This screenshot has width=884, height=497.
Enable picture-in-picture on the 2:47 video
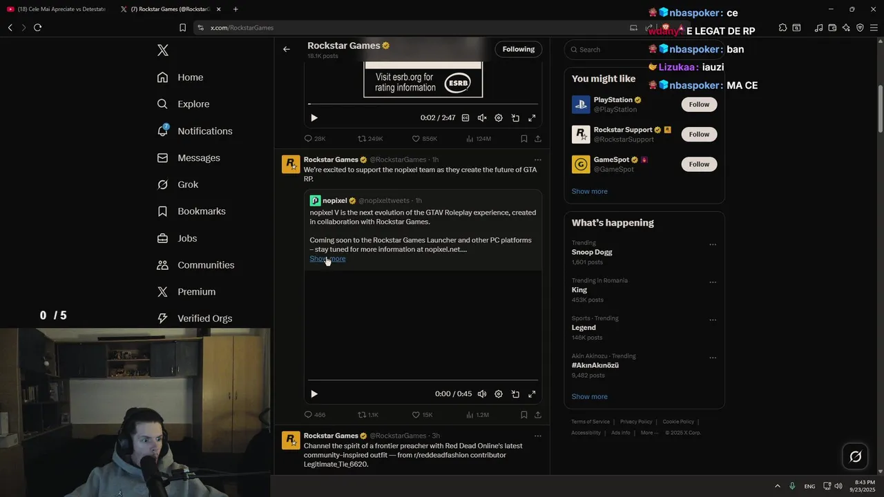[515, 118]
